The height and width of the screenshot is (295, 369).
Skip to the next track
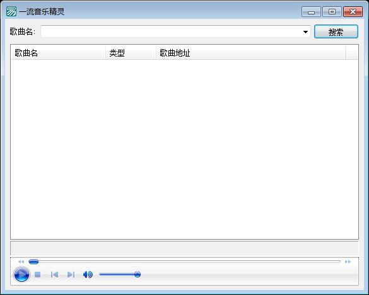tap(71, 274)
